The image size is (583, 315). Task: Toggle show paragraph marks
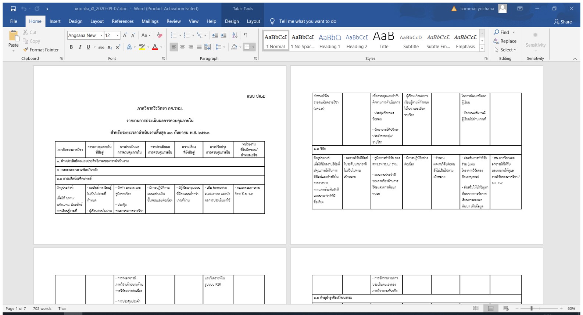[x=245, y=35]
